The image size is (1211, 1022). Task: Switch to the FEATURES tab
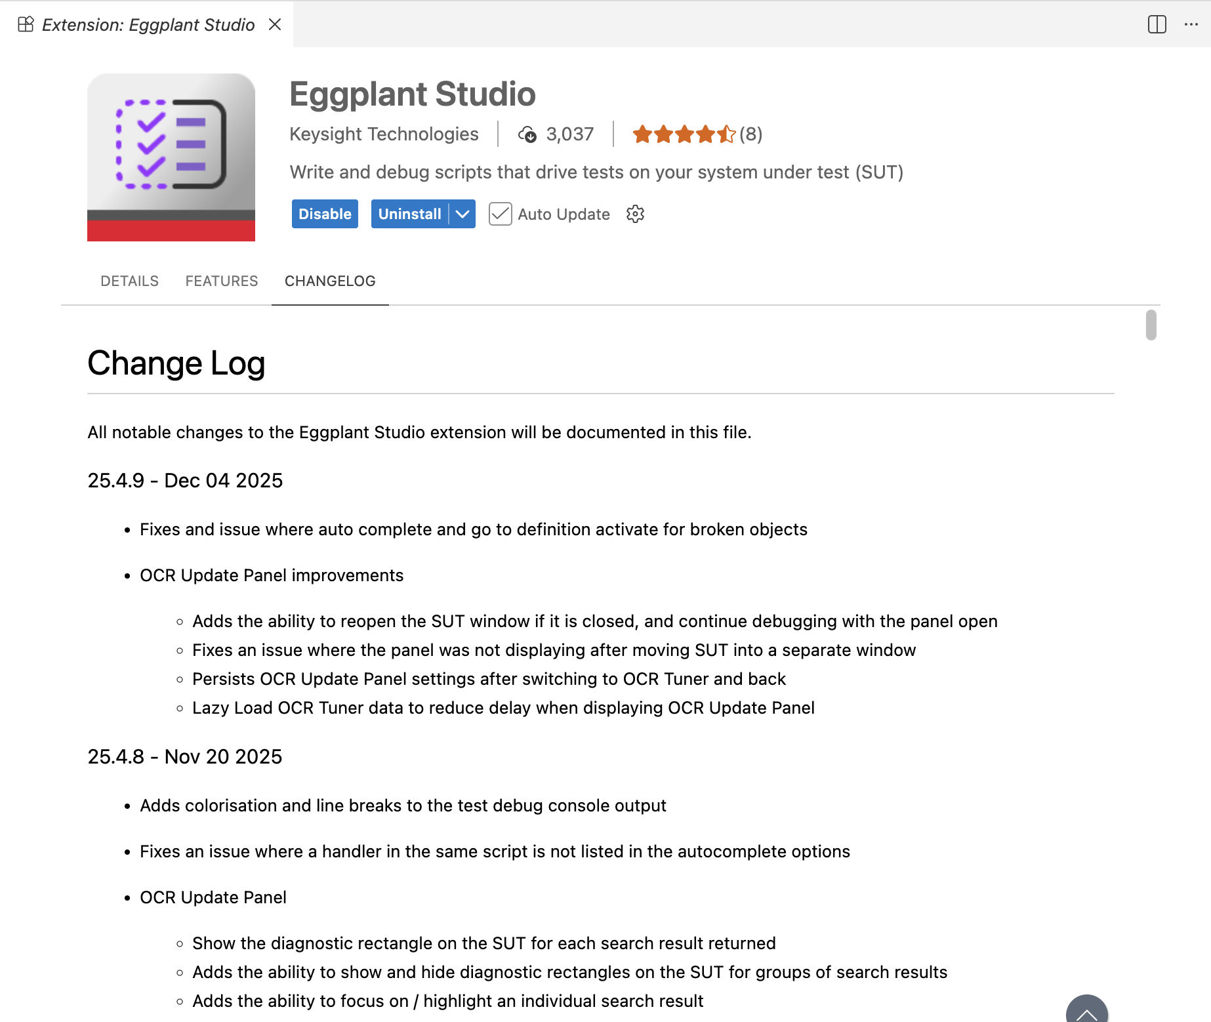(x=221, y=281)
